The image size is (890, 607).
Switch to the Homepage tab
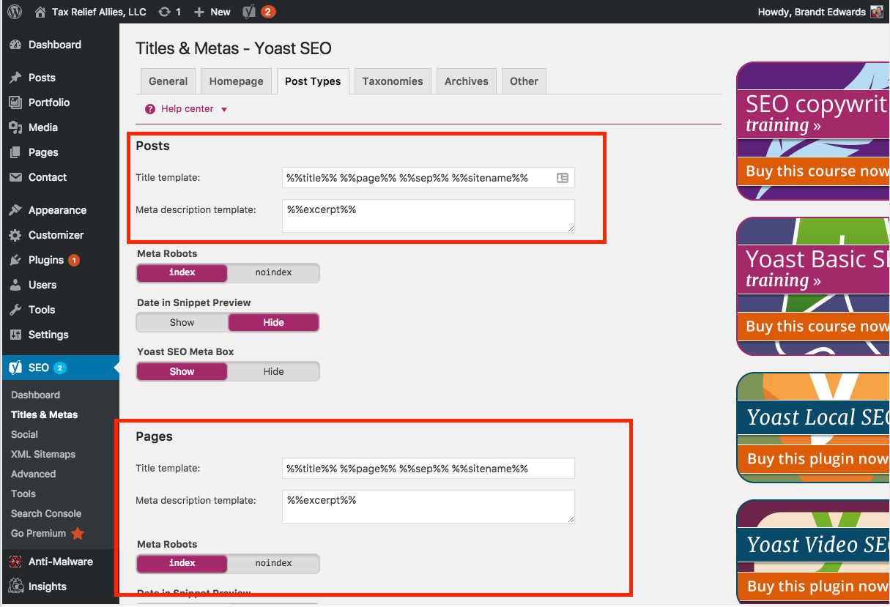coord(237,81)
